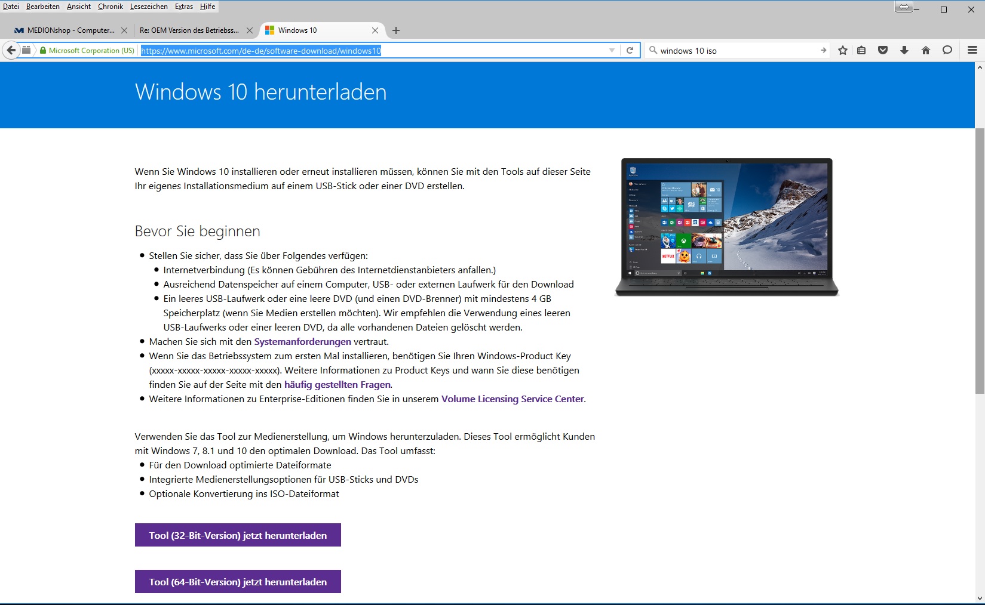Download the 32-Bit-Version tool
Screen dimensions: 985x605
[x=238, y=535]
